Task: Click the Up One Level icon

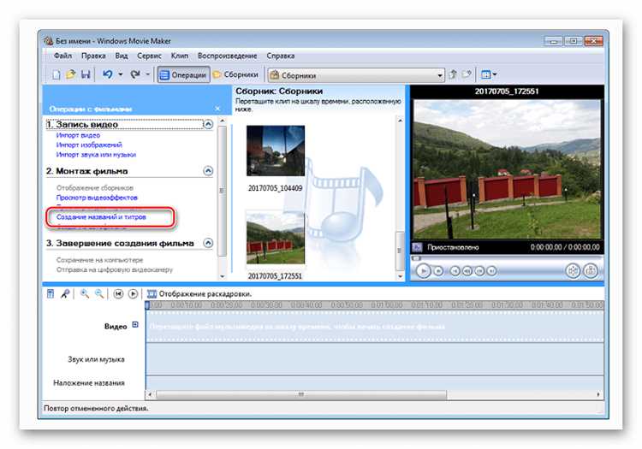Action: (453, 74)
